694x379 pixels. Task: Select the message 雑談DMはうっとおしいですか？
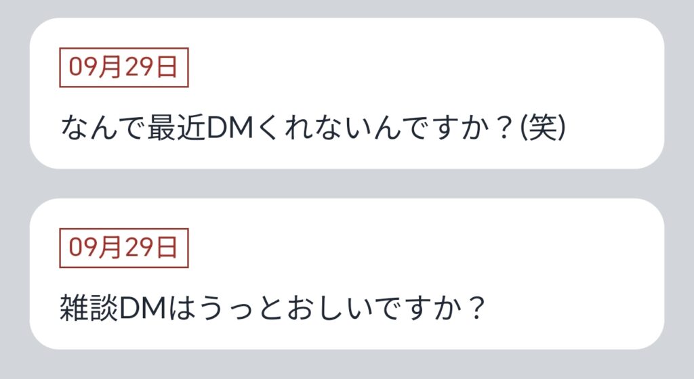pyautogui.click(x=272, y=309)
